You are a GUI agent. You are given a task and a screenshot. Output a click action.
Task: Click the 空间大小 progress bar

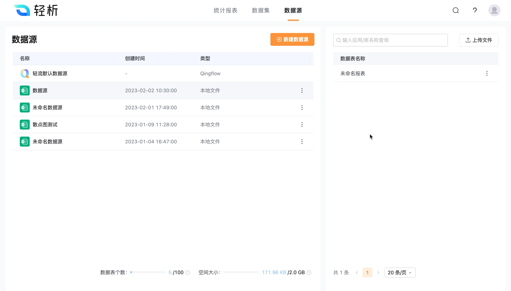pos(241,272)
